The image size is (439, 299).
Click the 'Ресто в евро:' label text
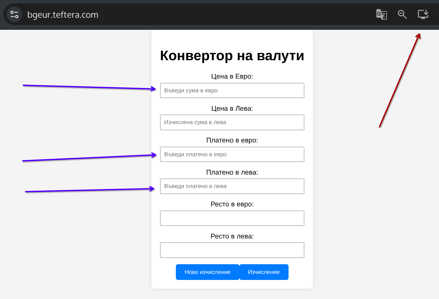pyautogui.click(x=232, y=204)
